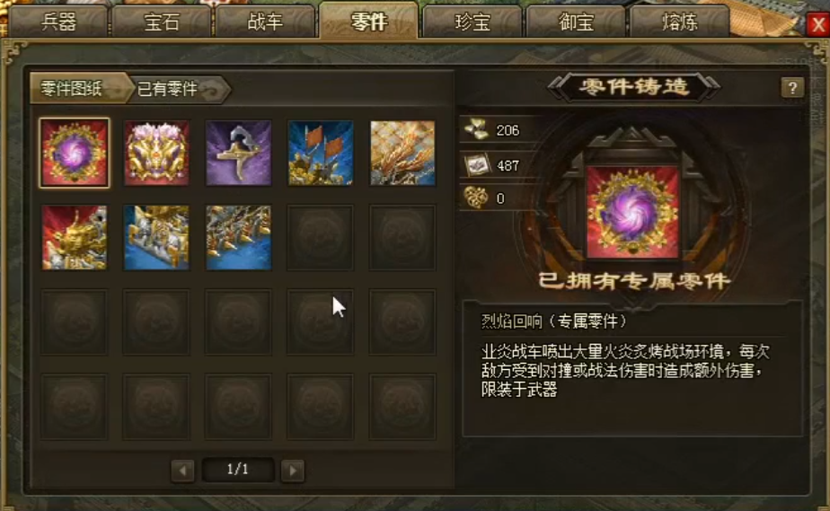Select the orange war banners part icon
The width and height of the screenshot is (830, 511).
coord(321,153)
